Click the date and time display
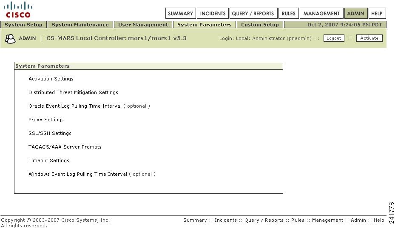Screen dimensions: 395x229 pyautogui.click(x=345, y=25)
